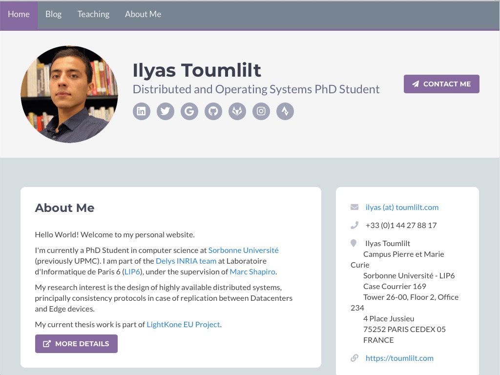The width and height of the screenshot is (500, 375).
Task: Open the Strava profile icon
Action: coord(285,111)
